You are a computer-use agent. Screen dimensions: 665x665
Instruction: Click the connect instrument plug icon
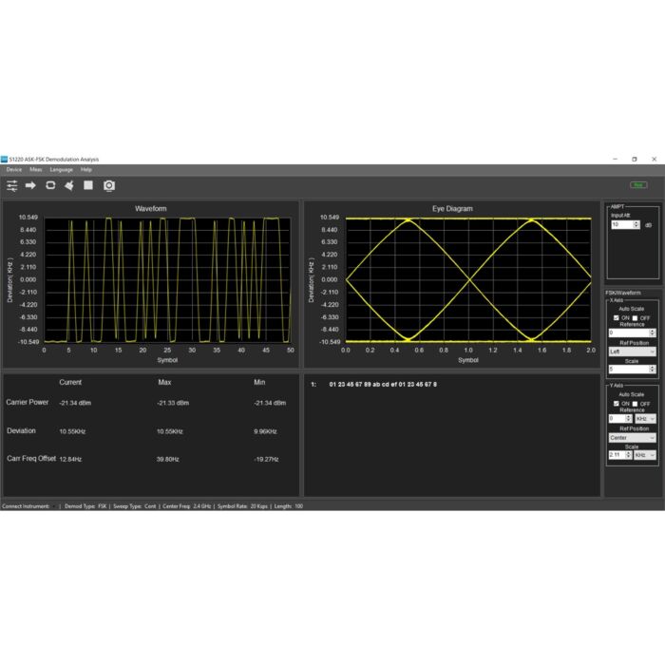pos(69,185)
